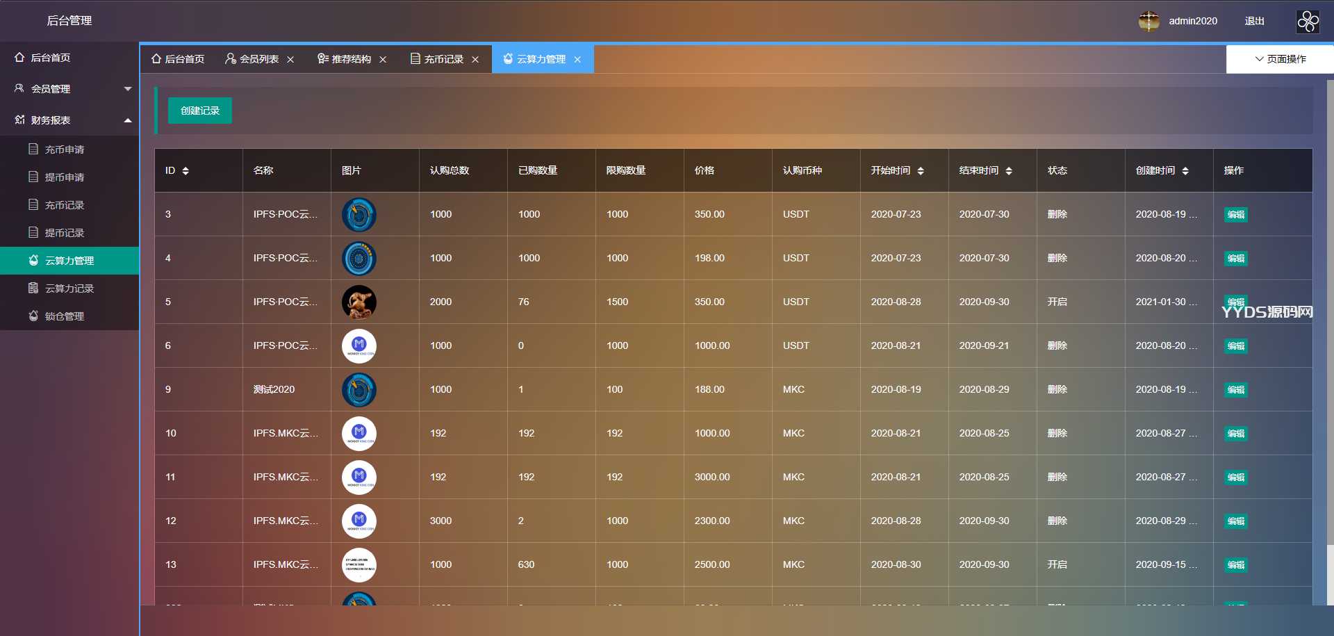Click the admin2020 user avatar

click(x=1148, y=22)
